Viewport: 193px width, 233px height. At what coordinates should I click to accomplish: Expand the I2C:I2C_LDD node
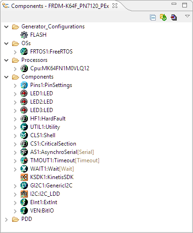(15, 194)
